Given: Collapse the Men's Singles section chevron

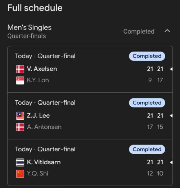Looking at the screenshot, I should pyautogui.click(x=167, y=31).
